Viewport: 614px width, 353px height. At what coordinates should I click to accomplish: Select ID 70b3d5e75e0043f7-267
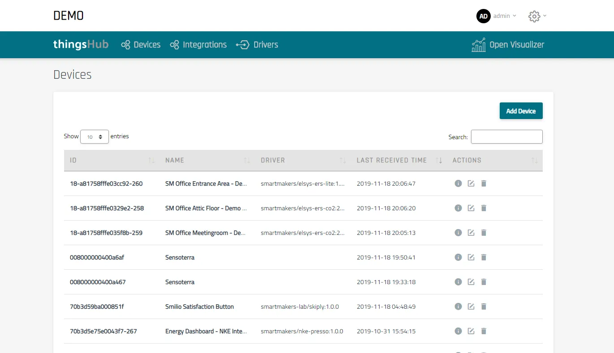(x=104, y=331)
